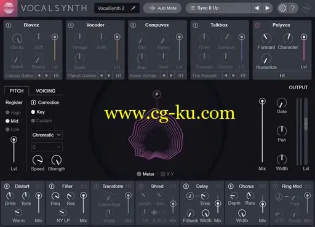Click the correction Speed knob
The height and width of the screenshot is (227, 315).
click(38, 160)
